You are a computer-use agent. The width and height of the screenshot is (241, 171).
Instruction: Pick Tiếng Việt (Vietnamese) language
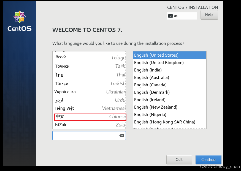pyautogui.click(x=89, y=108)
